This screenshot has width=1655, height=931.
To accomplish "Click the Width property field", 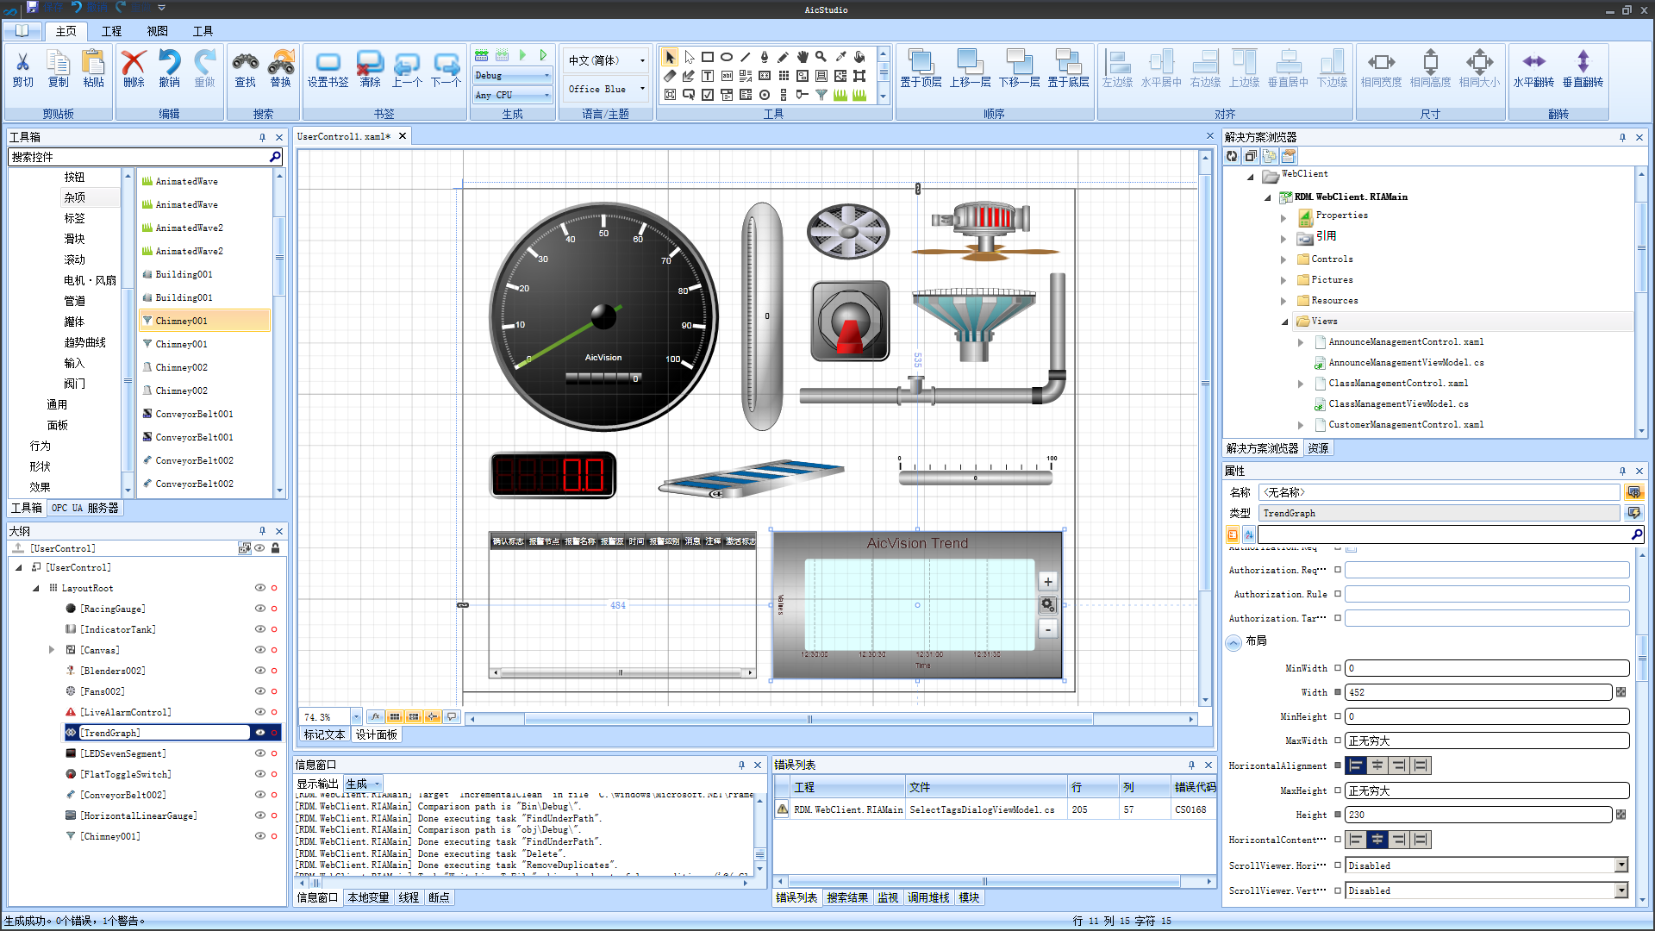I will tap(1478, 692).
